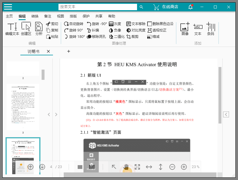Collapse thumbnail panel with left arrow
This screenshot has height=180, width=238.
[49, 114]
